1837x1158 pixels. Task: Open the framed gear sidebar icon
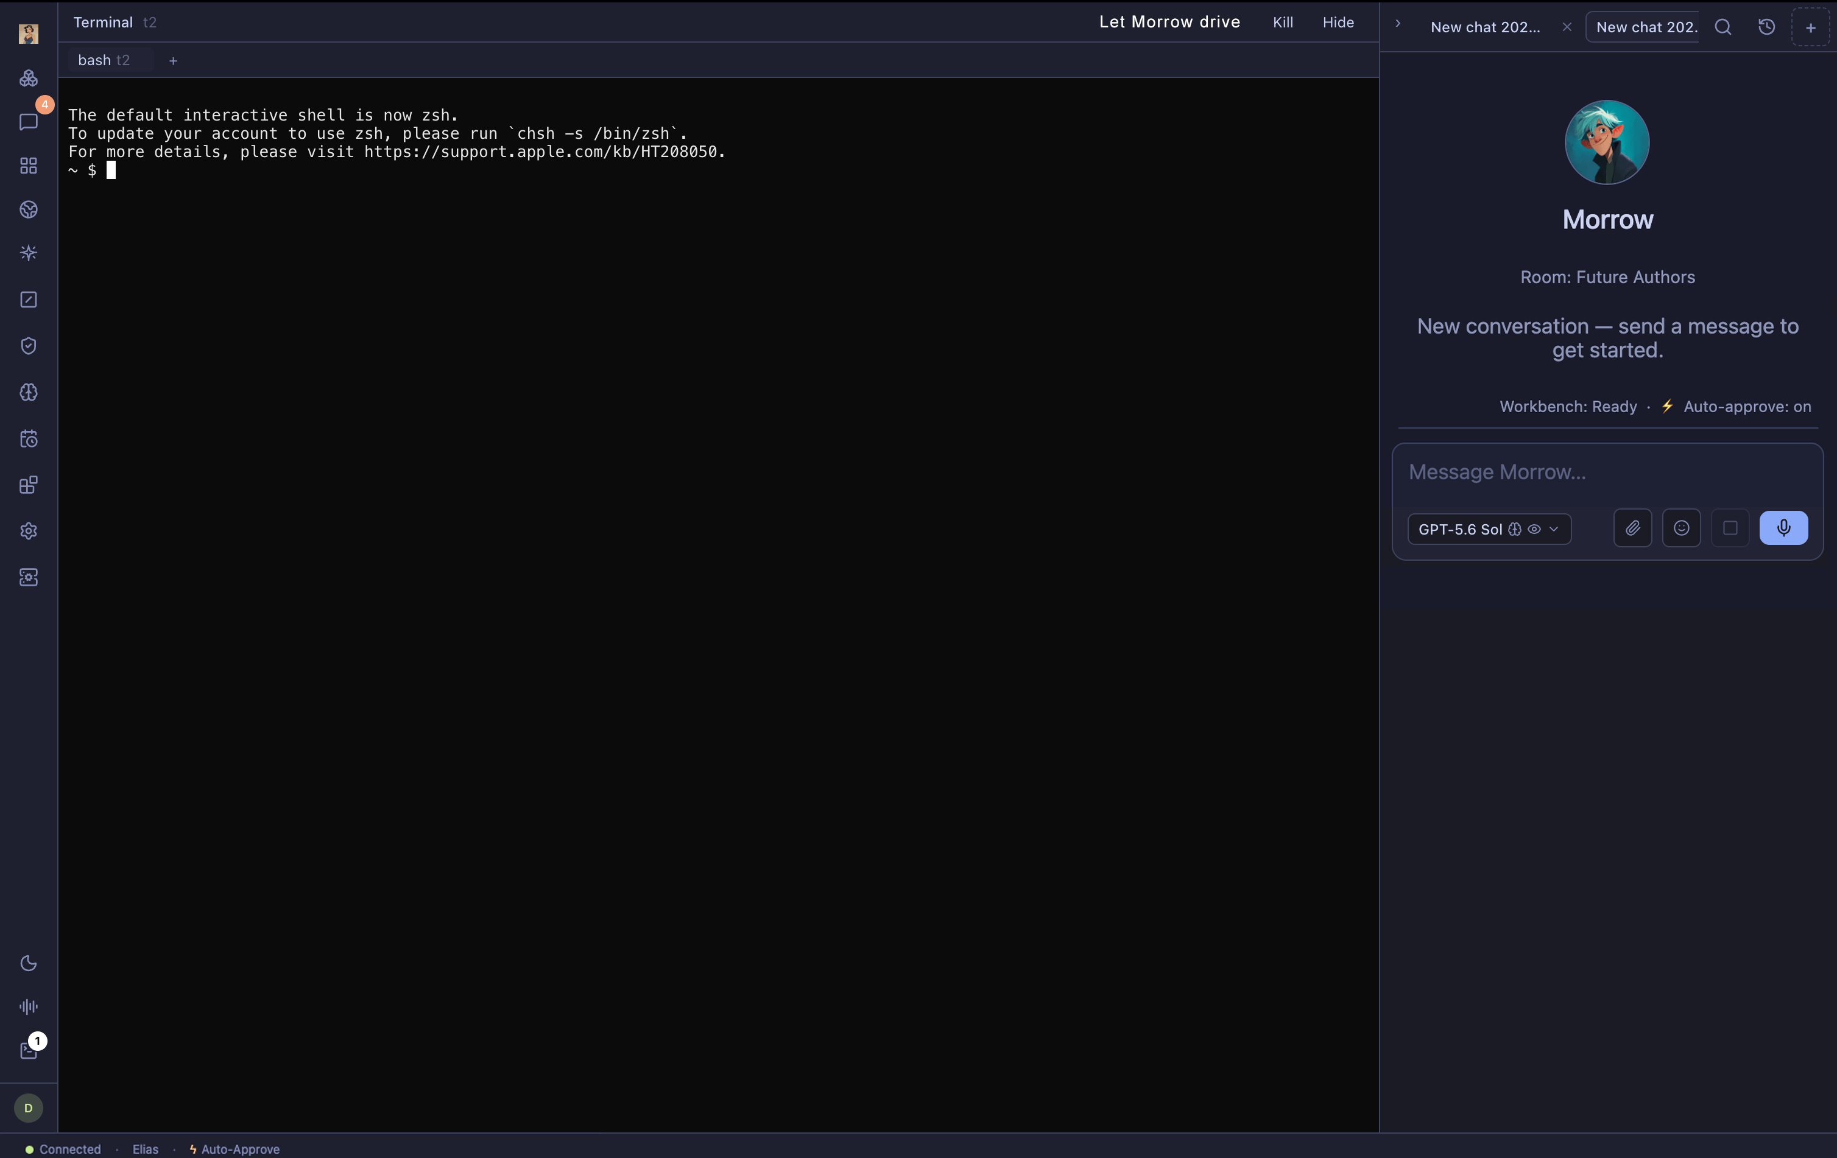click(x=28, y=577)
